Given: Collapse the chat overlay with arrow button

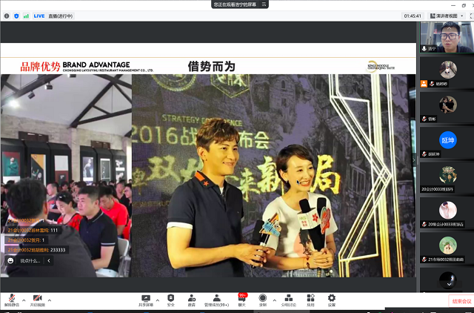Looking at the screenshot, I should coord(49,260).
